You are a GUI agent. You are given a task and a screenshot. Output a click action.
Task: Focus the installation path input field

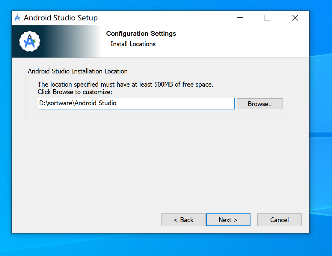(136, 104)
